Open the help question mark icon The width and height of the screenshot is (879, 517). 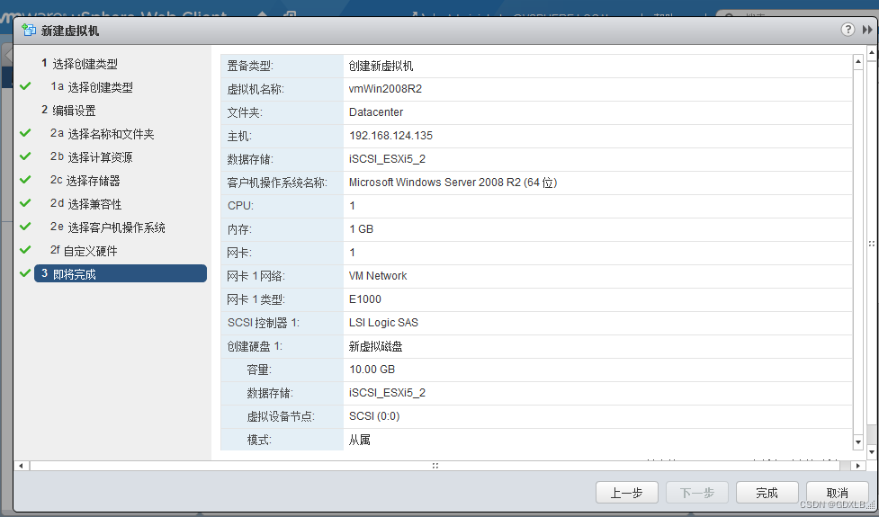tap(848, 30)
